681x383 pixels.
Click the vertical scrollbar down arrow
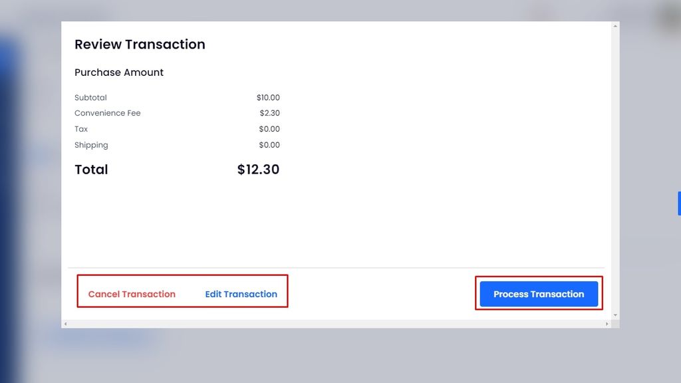coord(615,315)
